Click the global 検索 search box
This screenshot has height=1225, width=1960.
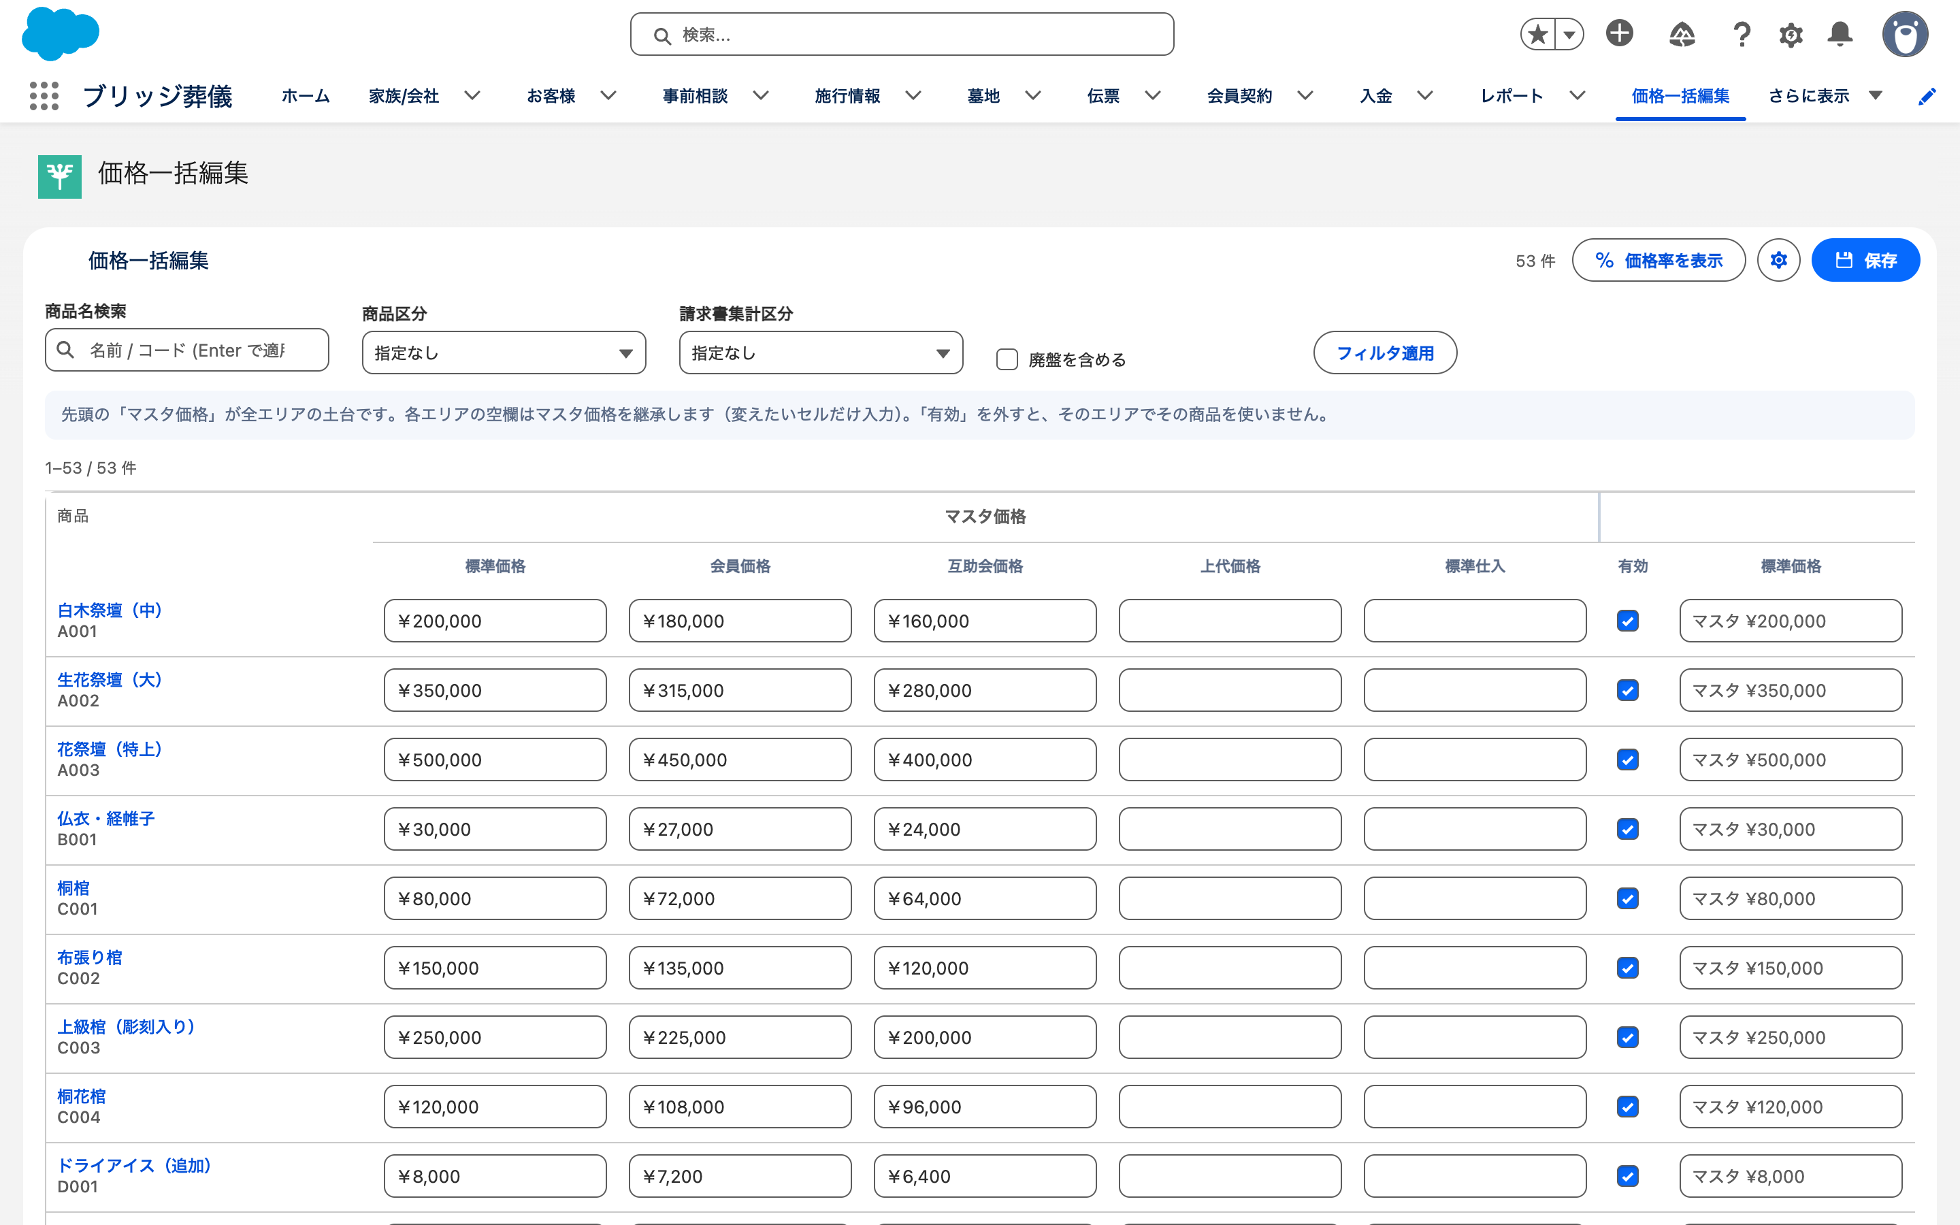coord(902,35)
